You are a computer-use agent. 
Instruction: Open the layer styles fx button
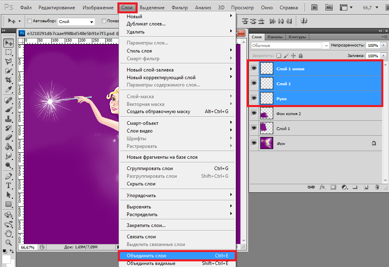[x=323, y=187]
